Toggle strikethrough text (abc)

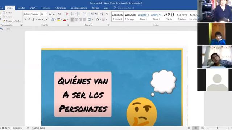point(39,19)
